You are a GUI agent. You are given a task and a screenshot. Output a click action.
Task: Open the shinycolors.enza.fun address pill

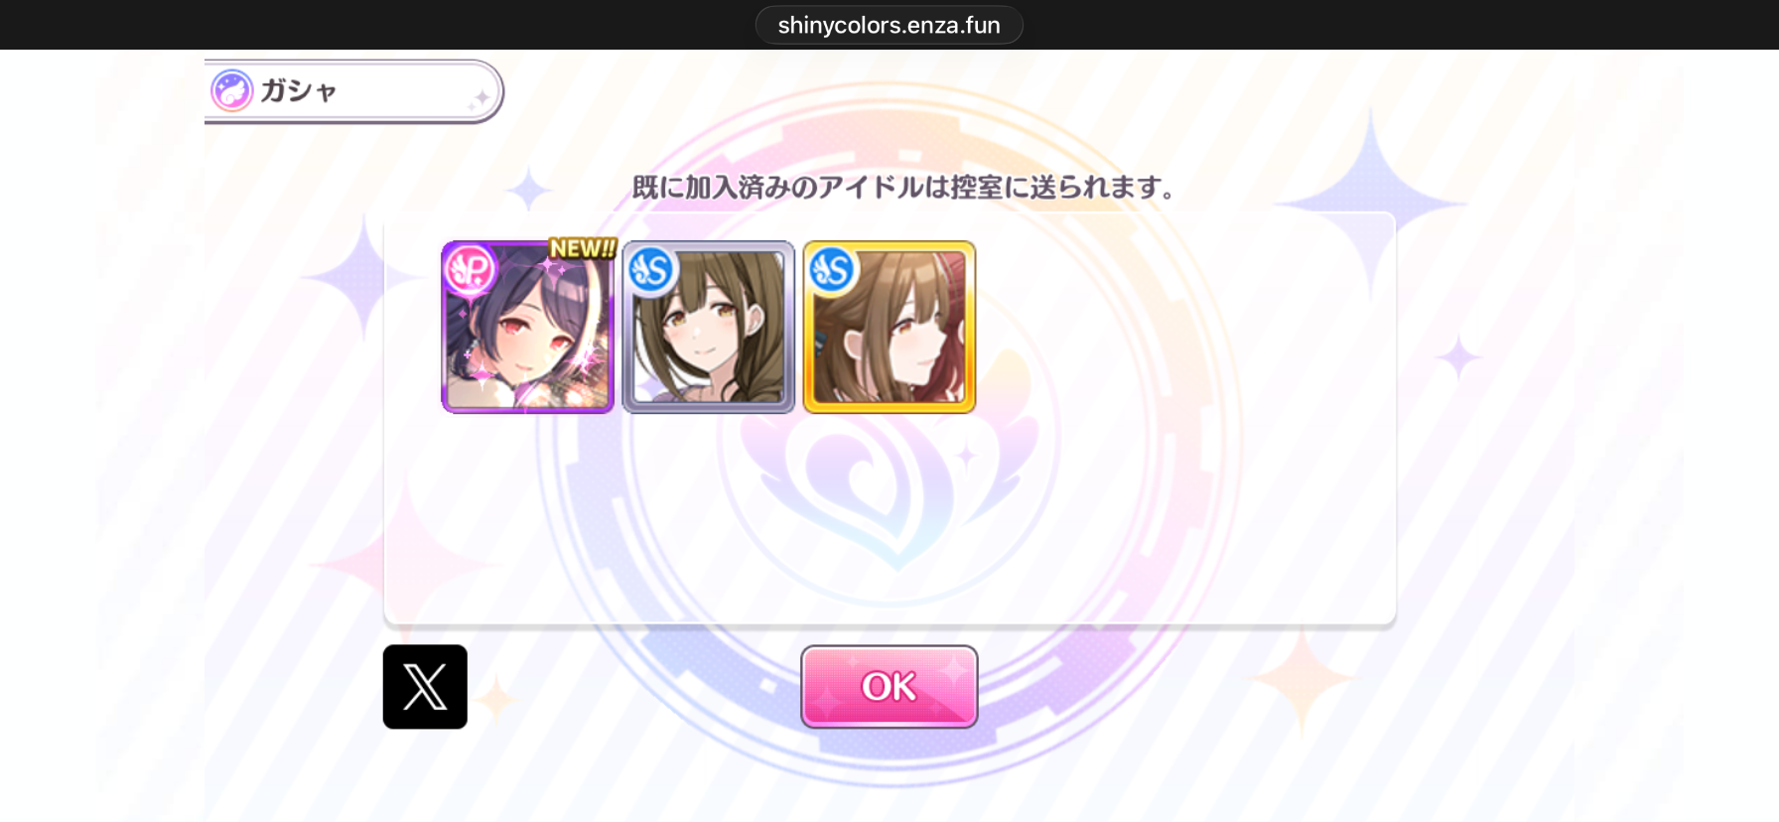click(x=889, y=25)
